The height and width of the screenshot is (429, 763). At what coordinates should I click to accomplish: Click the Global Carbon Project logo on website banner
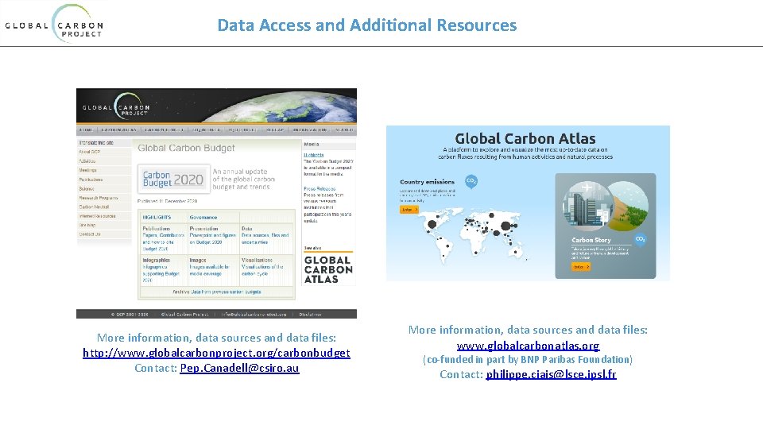[x=116, y=106]
